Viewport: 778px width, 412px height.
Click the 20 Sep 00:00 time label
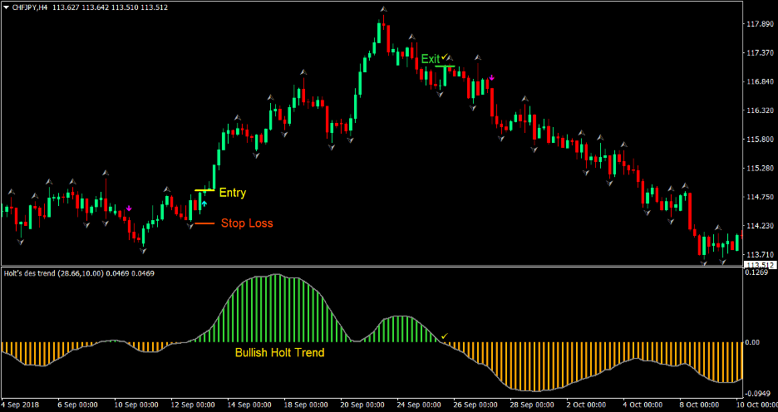364,404
